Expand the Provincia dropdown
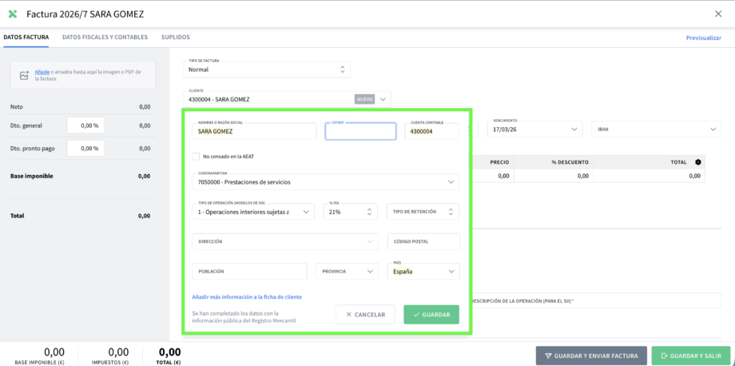The width and height of the screenshot is (735, 366). pyautogui.click(x=348, y=272)
